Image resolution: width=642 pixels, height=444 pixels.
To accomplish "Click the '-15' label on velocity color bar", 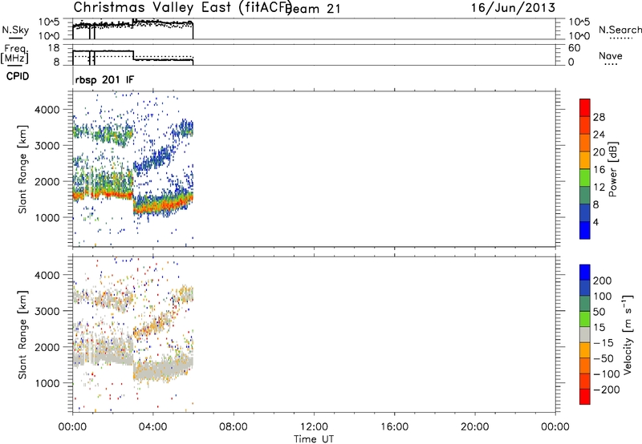I will (603, 343).
